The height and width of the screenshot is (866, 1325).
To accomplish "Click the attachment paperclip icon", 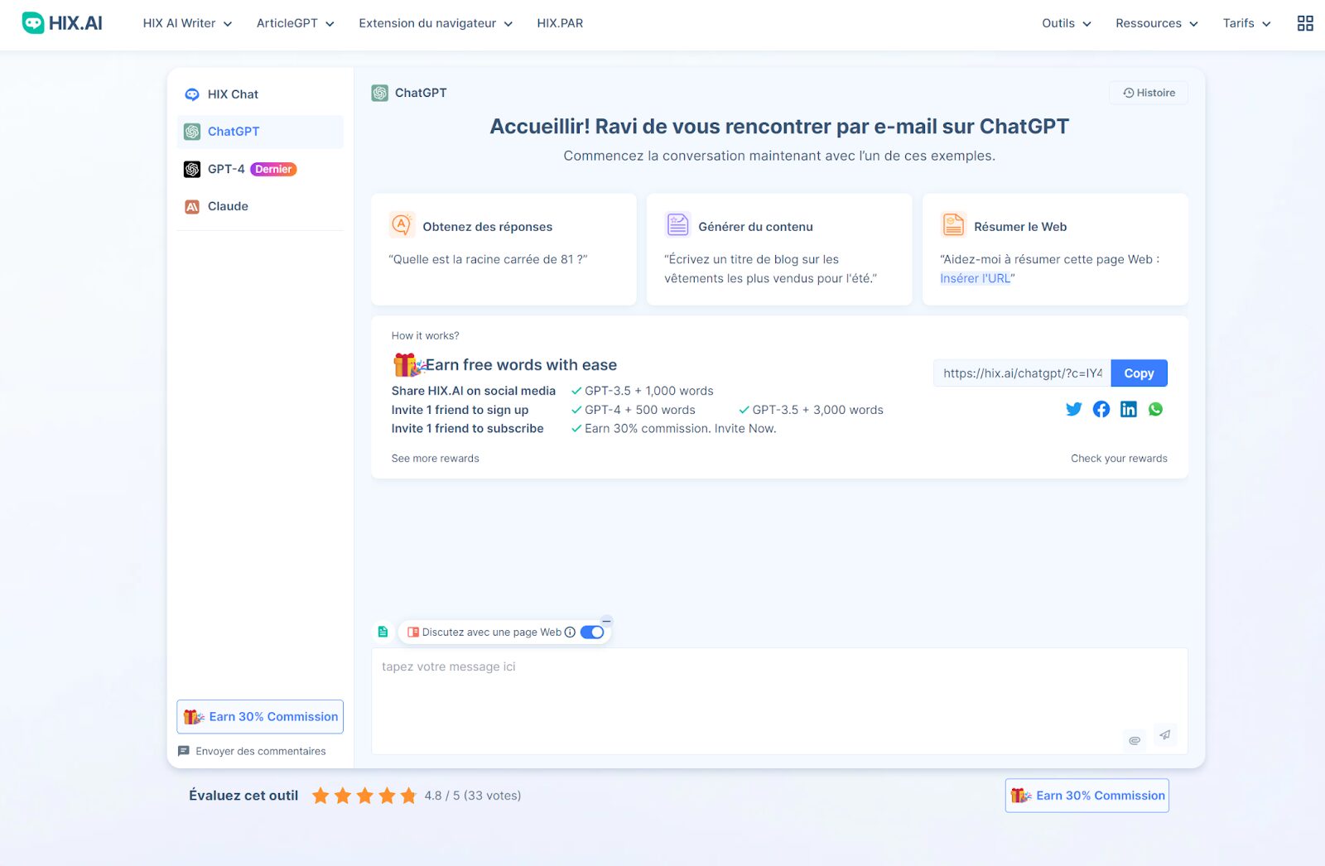I will (1135, 740).
